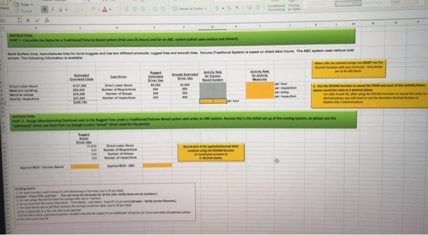Click the Quality inspections row label

tap(24, 99)
